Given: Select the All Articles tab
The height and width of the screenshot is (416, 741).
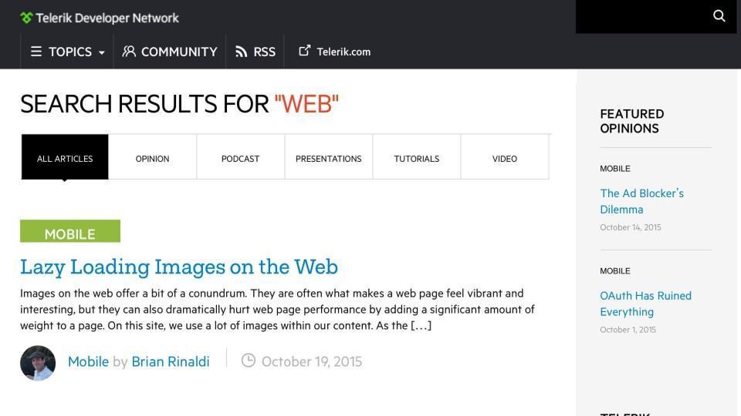Looking at the screenshot, I should click(x=65, y=159).
